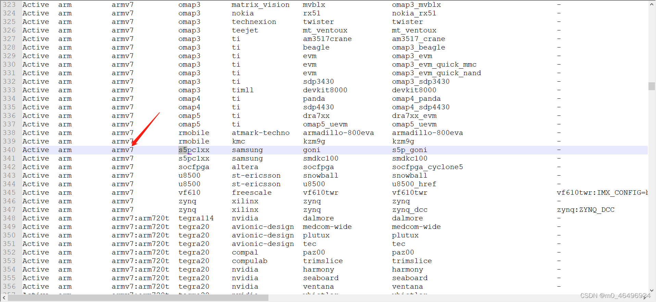656x302 pixels.
Task: Click 'harmony' board name on line 354
Action: coord(318,270)
